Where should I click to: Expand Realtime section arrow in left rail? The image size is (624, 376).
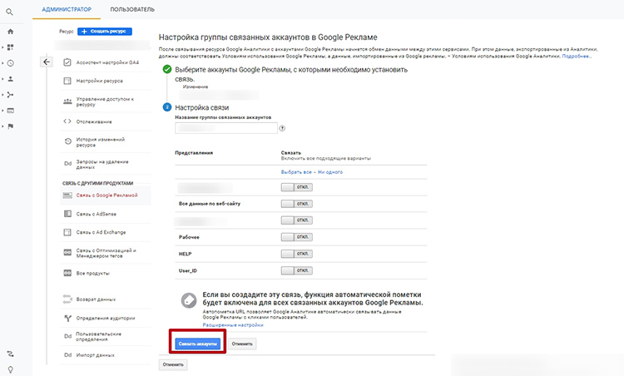pyautogui.click(x=2, y=63)
